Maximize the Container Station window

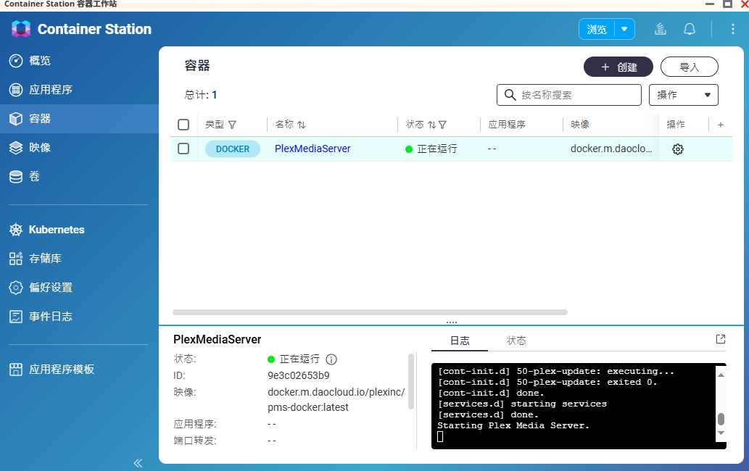click(x=727, y=4)
